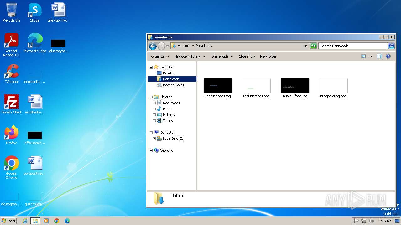
Task: Open the portpositive Word document icon
Action: [x=35, y=166]
